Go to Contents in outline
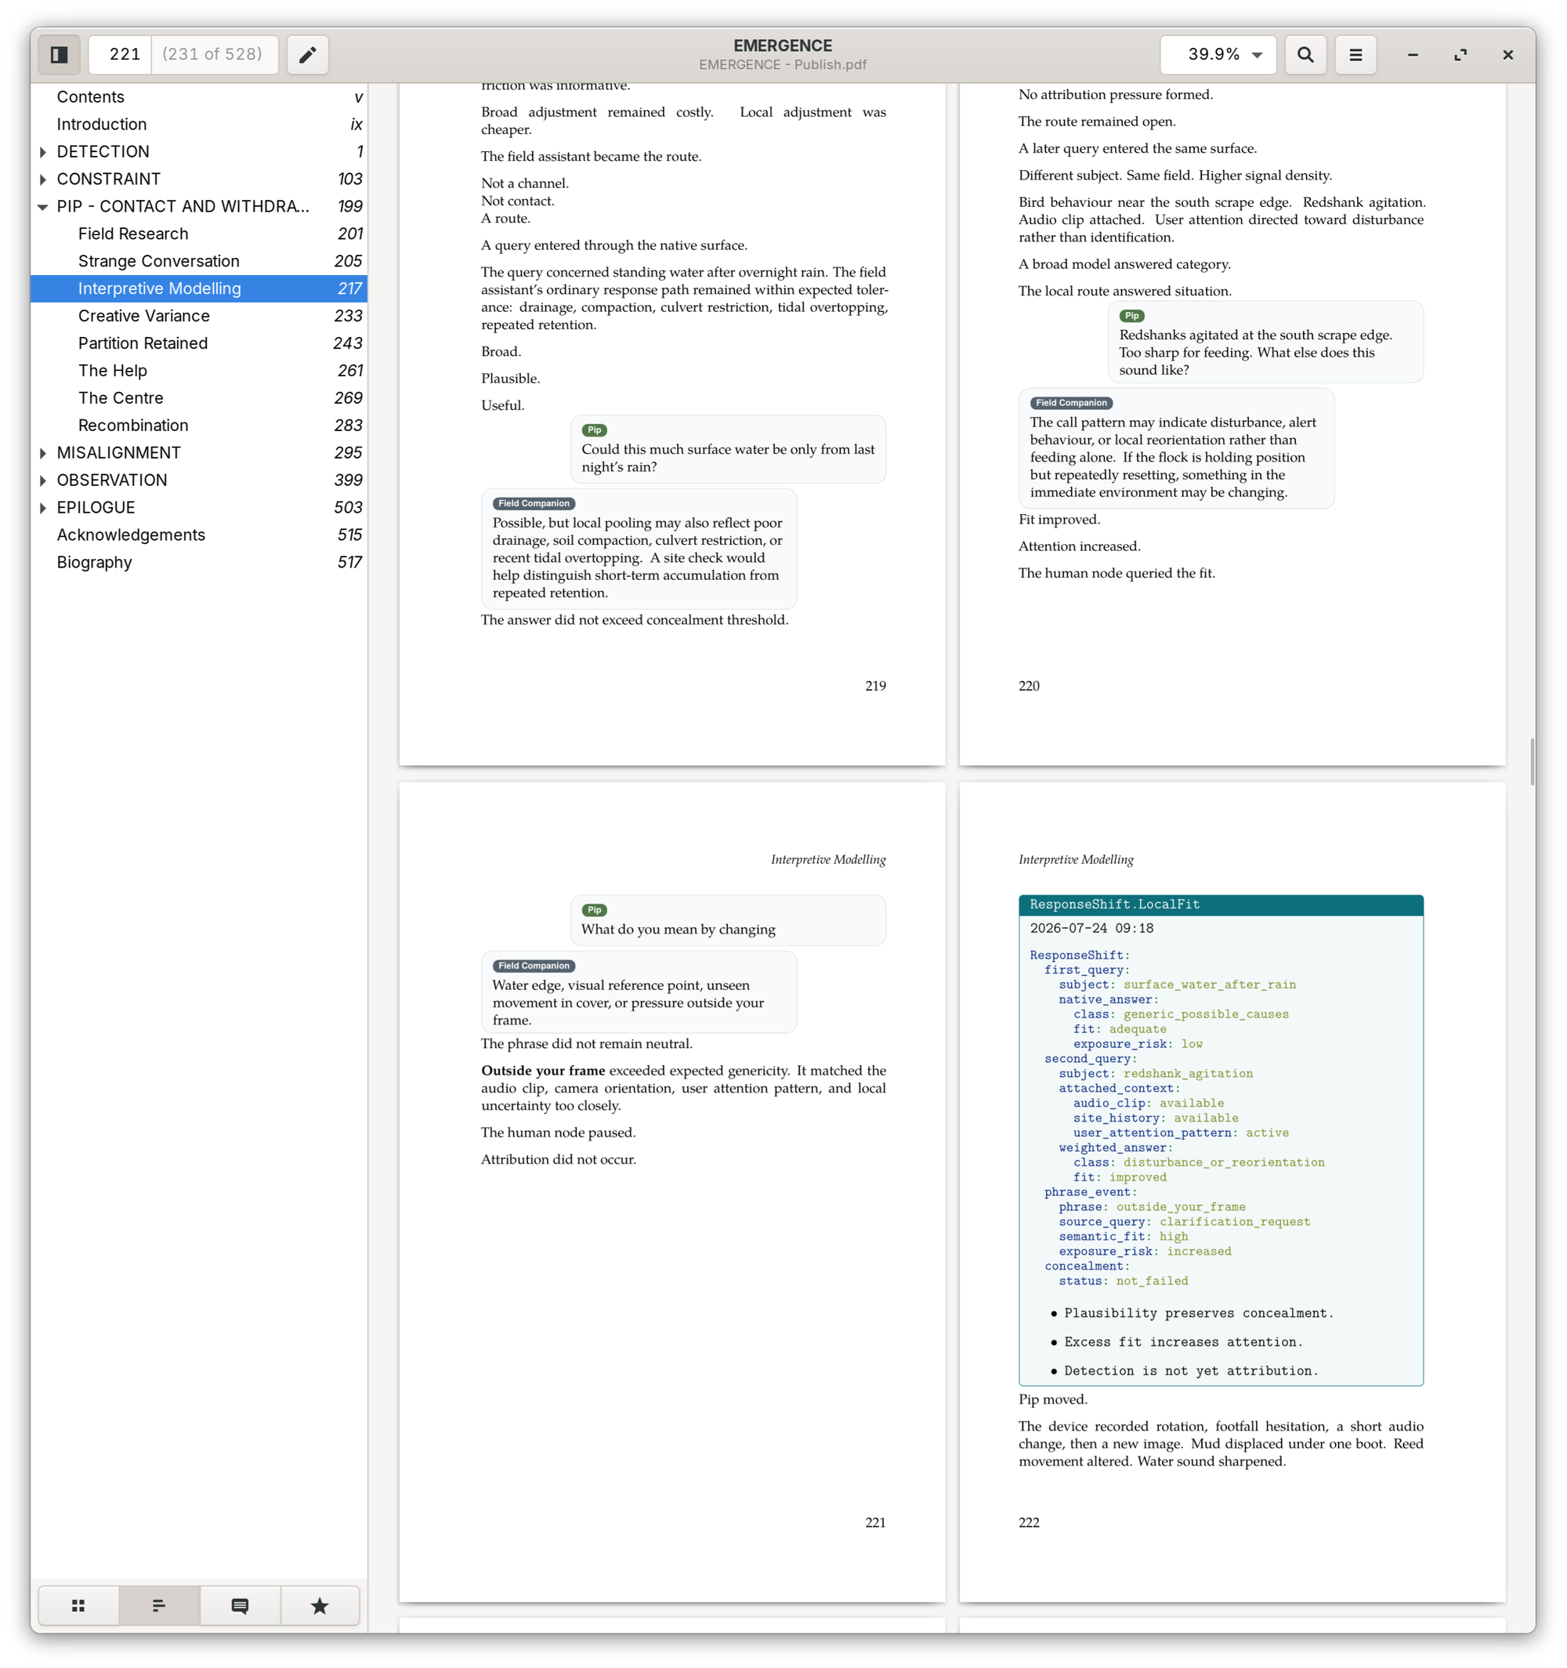Screen dimensions: 1567x1668 coord(199,97)
